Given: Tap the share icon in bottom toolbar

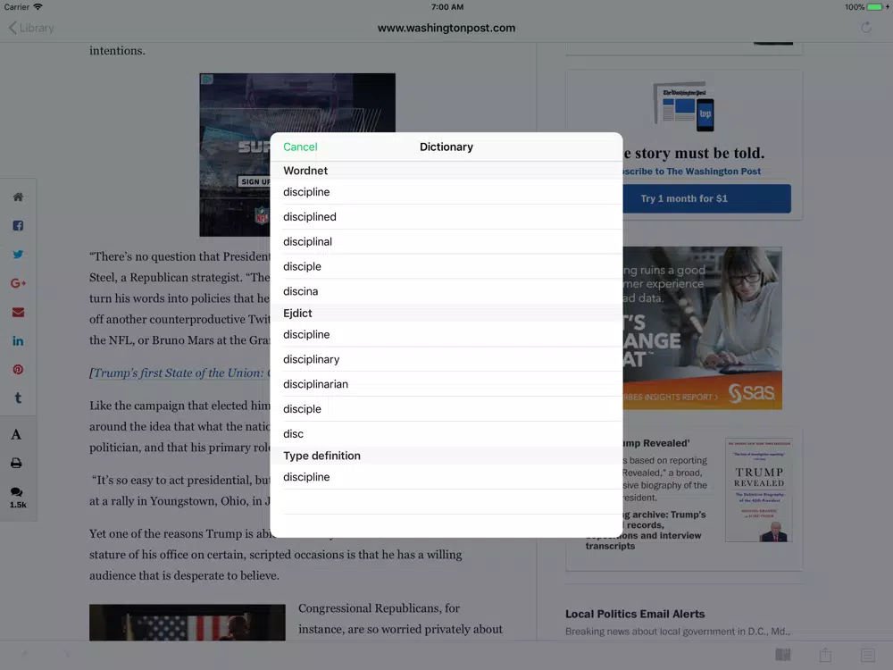Looking at the screenshot, I should click(826, 655).
